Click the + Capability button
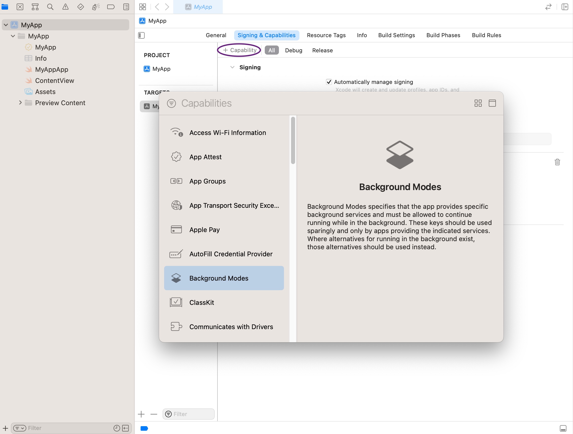This screenshot has width=573, height=434. coord(240,50)
